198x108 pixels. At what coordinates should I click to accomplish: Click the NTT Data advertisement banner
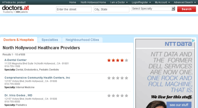[x=165, y=74]
